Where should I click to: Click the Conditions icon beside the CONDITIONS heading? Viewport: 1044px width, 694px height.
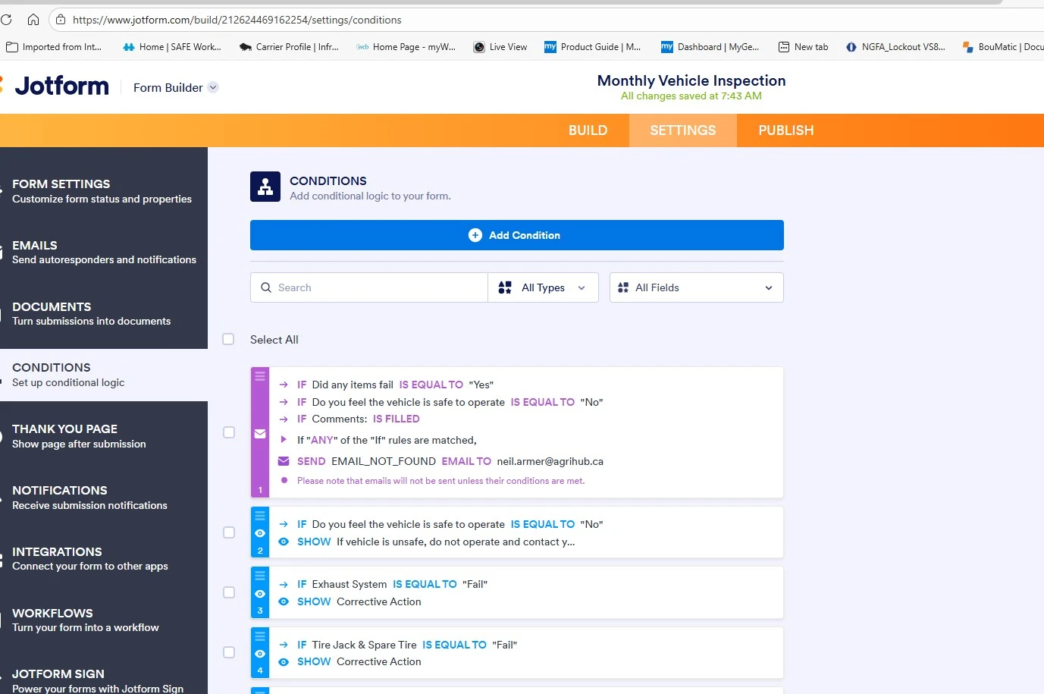tap(265, 186)
